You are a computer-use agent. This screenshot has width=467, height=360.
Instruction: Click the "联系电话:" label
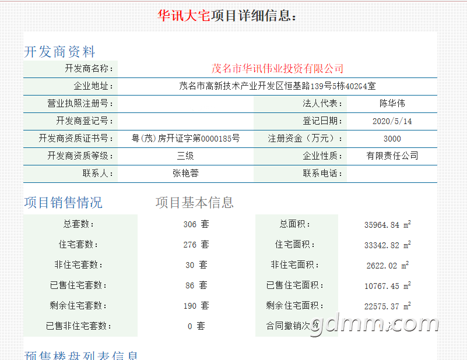322,174
